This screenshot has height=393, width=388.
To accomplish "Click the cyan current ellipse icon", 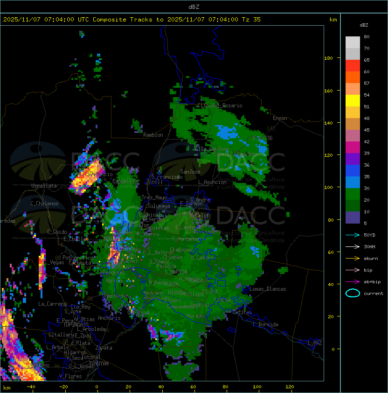I will 353,293.
